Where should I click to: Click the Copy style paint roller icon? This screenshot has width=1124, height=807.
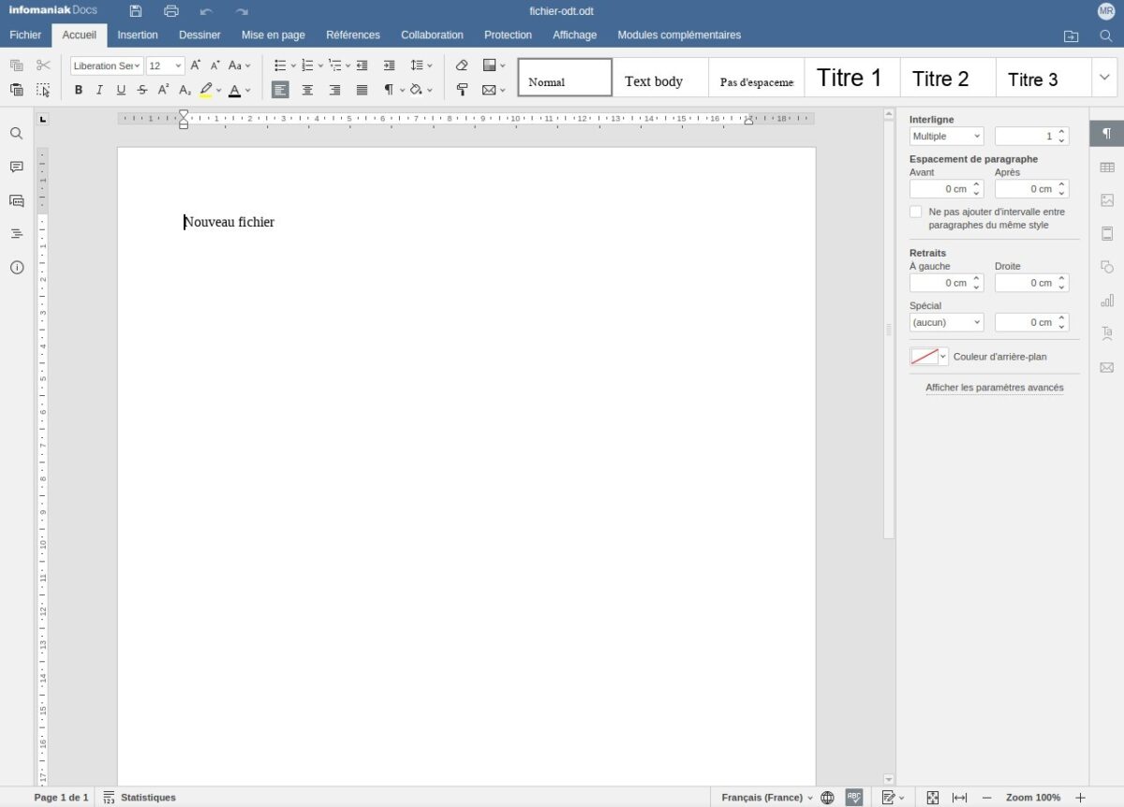[462, 90]
